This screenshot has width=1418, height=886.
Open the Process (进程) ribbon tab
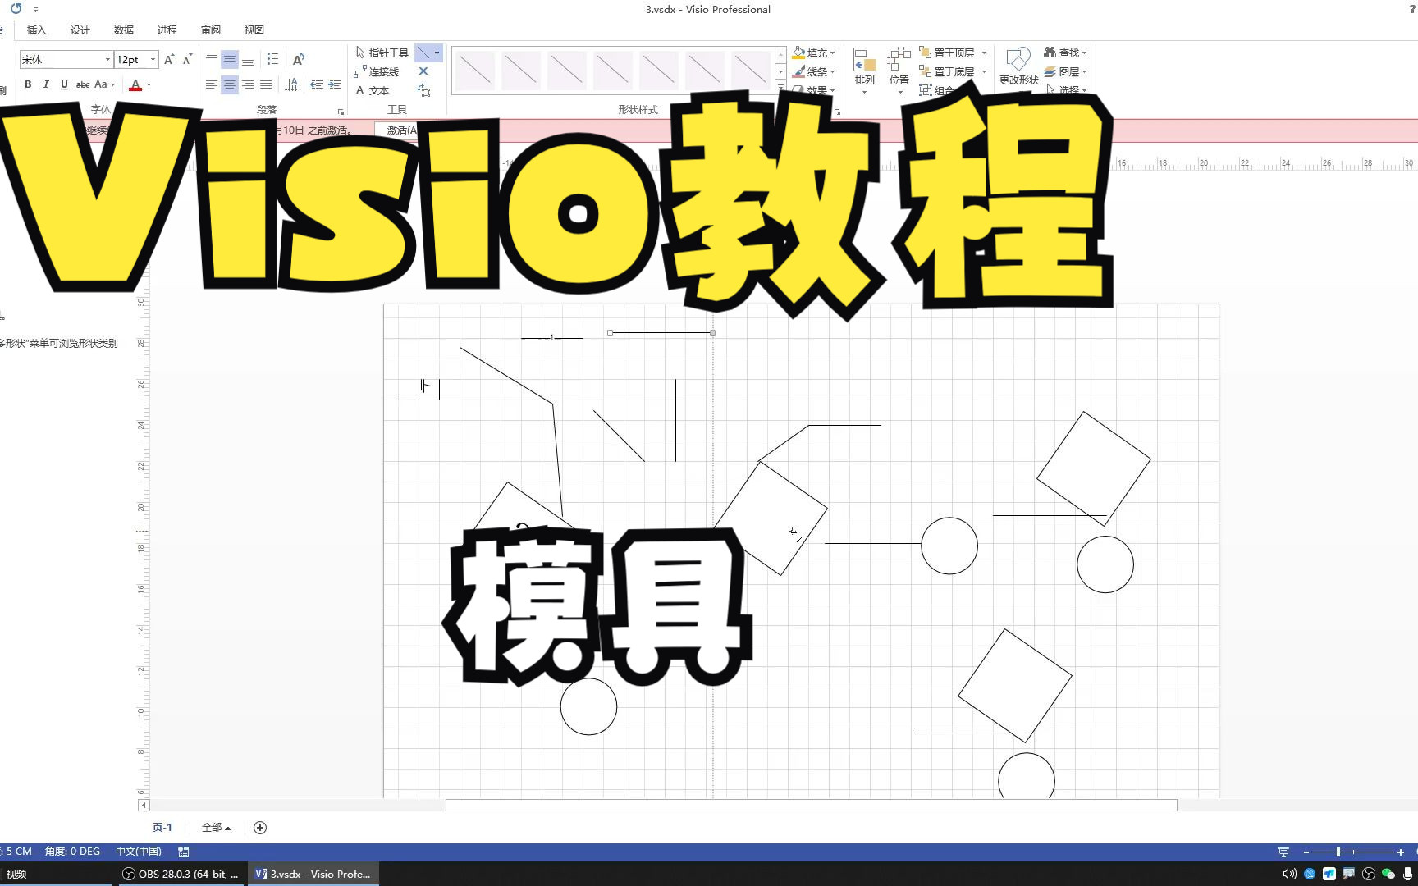point(167,30)
